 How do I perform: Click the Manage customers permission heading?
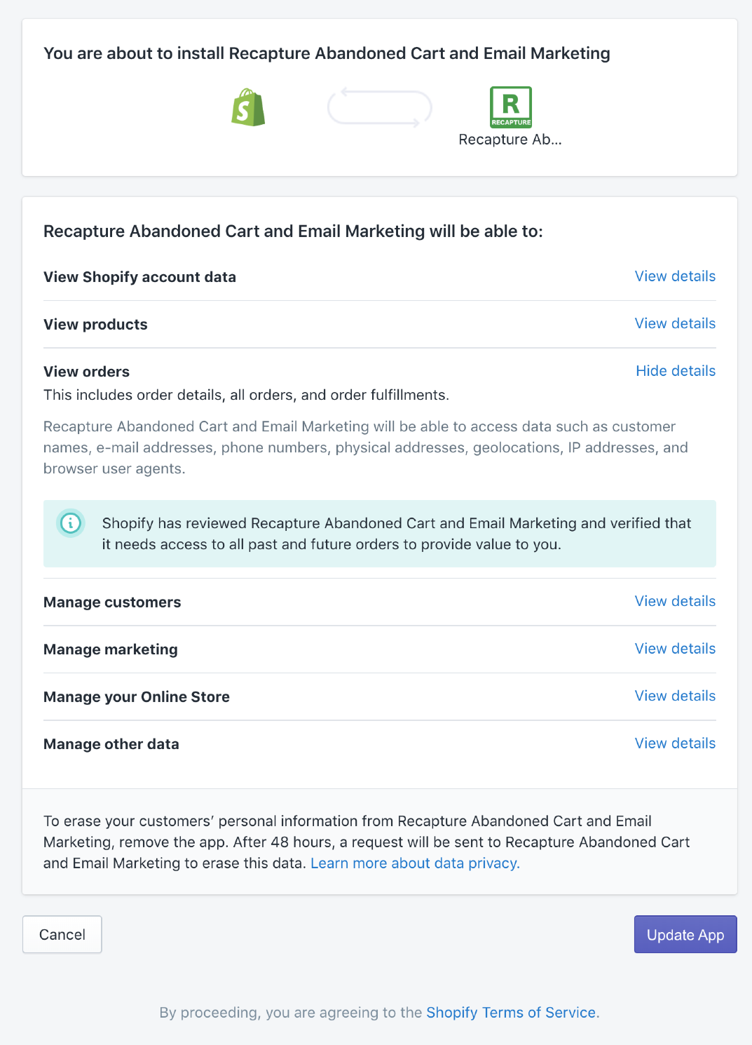112,602
